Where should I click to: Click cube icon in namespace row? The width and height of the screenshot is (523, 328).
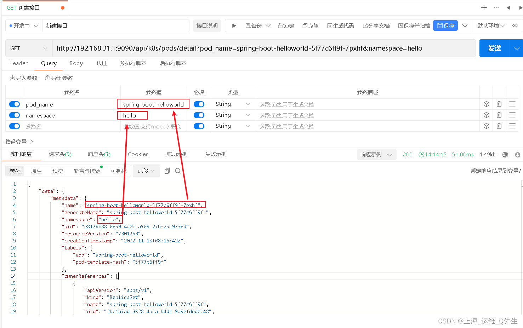(x=487, y=115)
